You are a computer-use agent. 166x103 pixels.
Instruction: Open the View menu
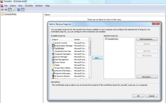20,6
